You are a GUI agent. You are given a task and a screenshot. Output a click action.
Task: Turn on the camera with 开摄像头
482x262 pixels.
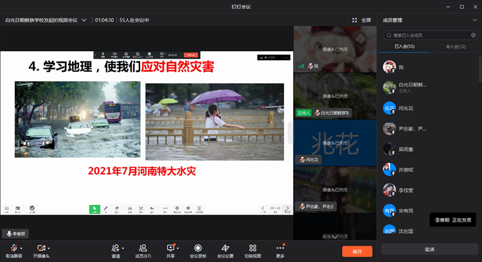point(40,249)
